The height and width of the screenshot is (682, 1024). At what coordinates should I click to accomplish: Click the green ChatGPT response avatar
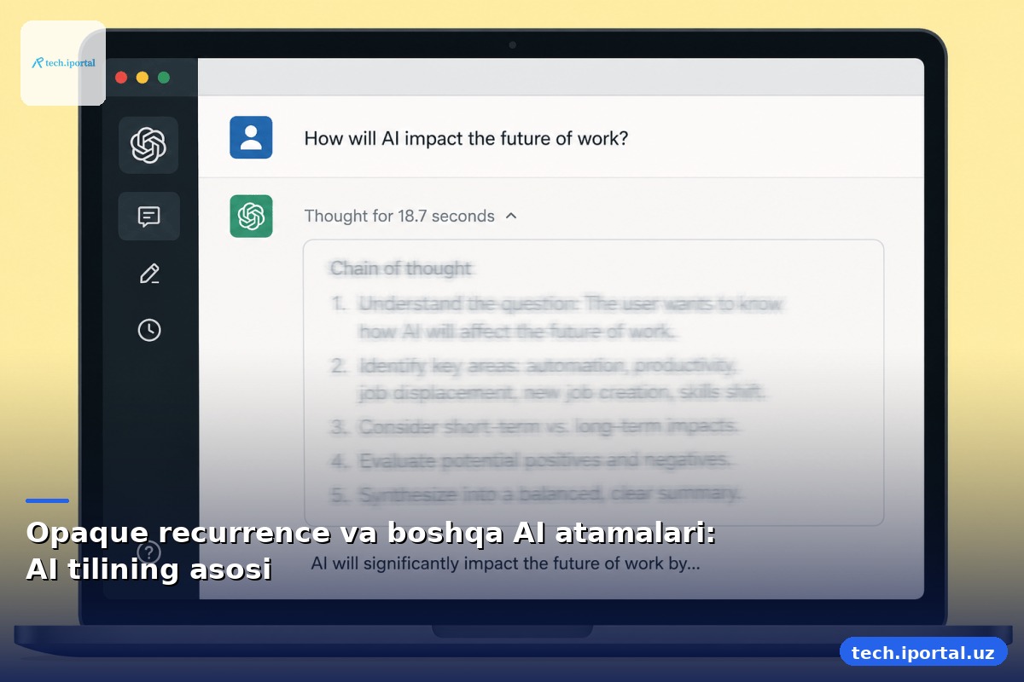[251, 216]
